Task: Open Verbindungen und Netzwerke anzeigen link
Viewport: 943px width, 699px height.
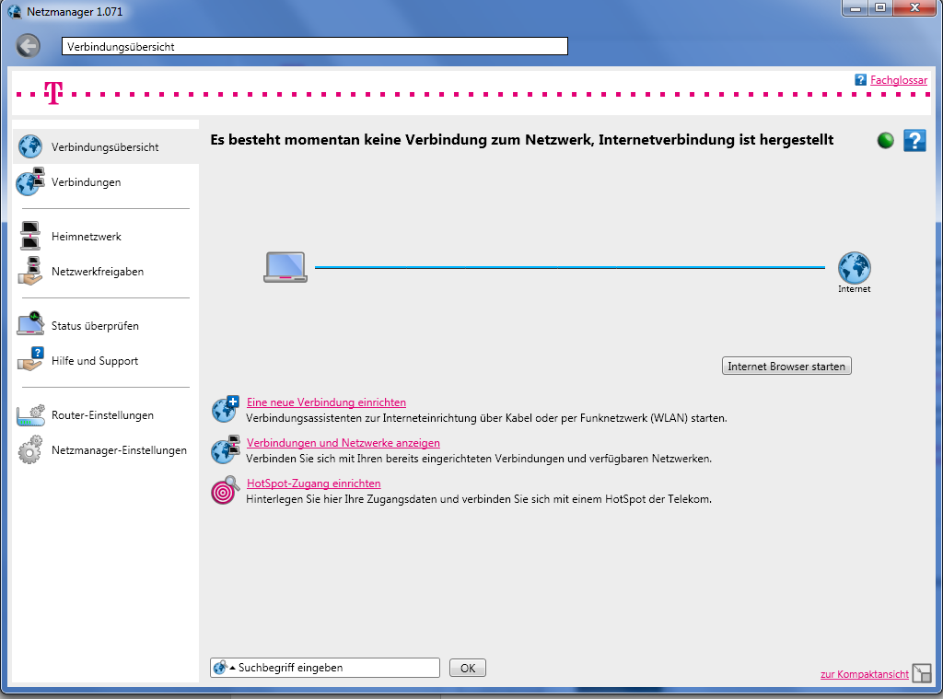Action: (343, 443)
